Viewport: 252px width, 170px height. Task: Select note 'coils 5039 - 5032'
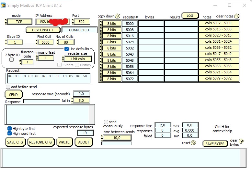pyautogui.click(x=219, y=48)
